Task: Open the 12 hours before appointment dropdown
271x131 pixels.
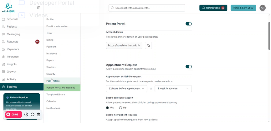Action: click(127, 88)
